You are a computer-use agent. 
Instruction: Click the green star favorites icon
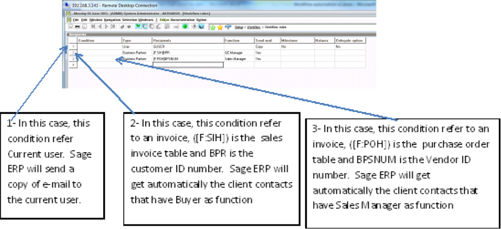(x=212, y=26)
